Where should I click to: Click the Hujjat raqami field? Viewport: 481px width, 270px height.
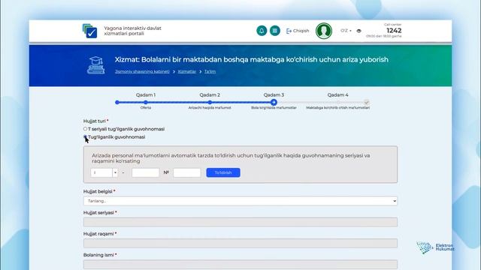pyautogui.click(x=240, y=243)
